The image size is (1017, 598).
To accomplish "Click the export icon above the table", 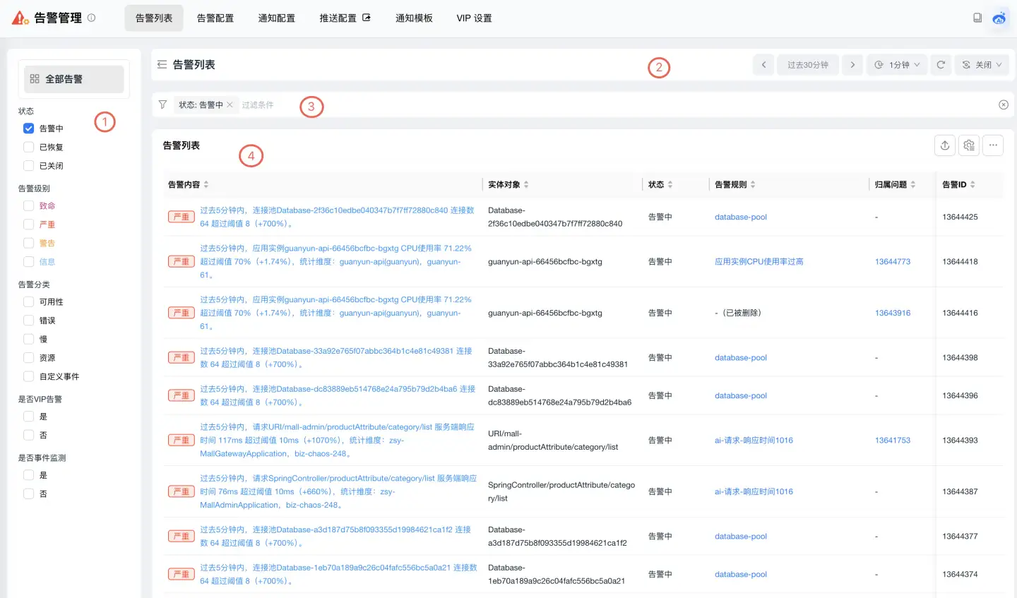I will 945,145.
